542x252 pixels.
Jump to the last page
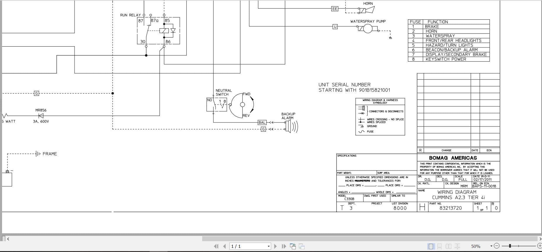[x=284, y=246]
